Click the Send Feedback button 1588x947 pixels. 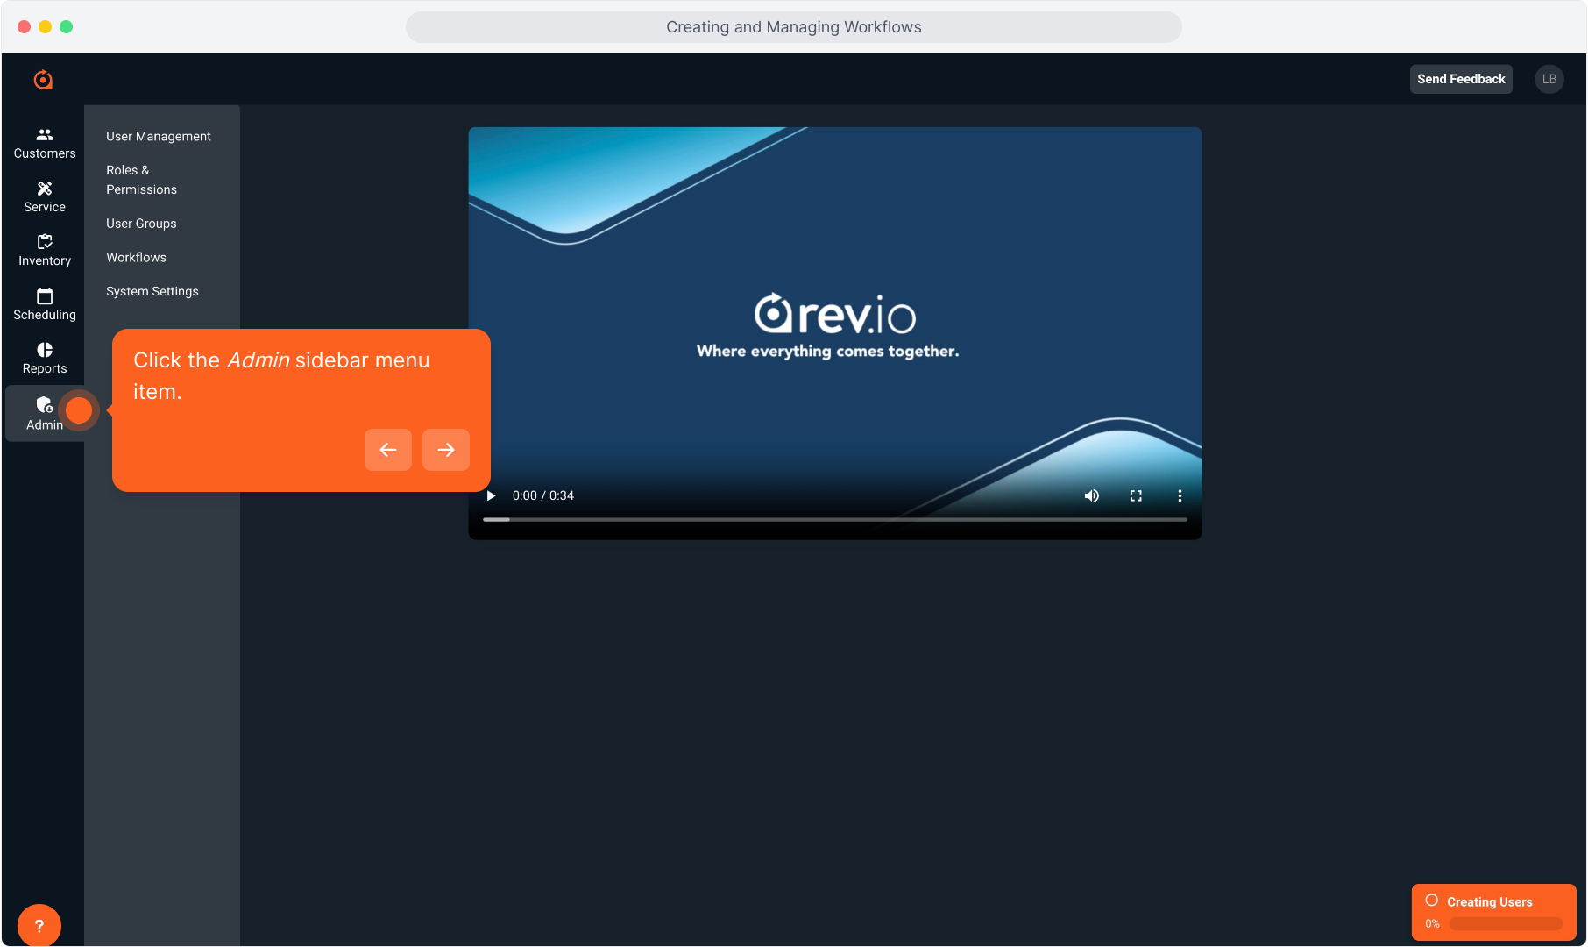[x=1461, y=79]
